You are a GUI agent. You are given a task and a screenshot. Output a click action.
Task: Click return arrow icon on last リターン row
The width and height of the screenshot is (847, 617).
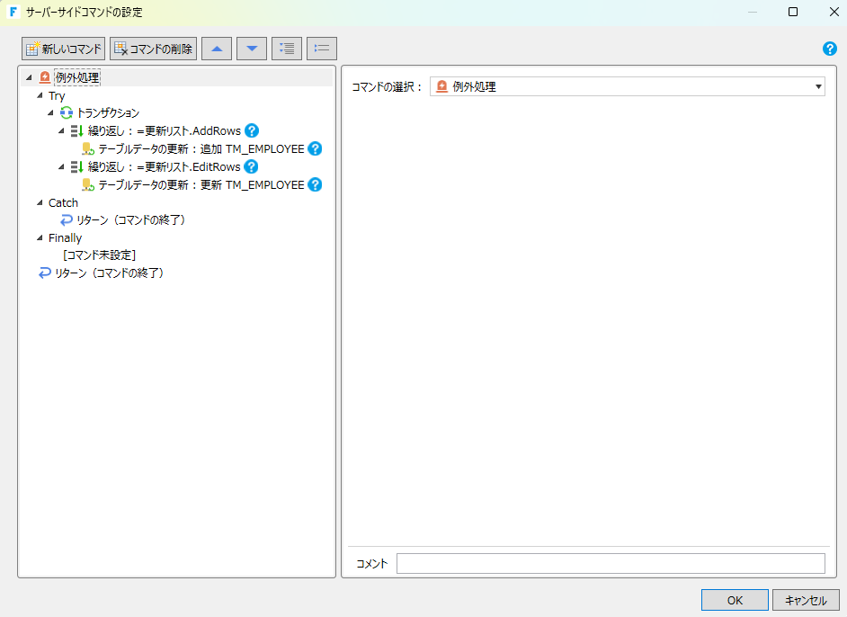pyautogui.click(x=45, y=273)
